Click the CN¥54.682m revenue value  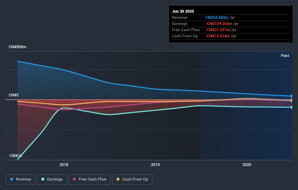pos(217,17)
